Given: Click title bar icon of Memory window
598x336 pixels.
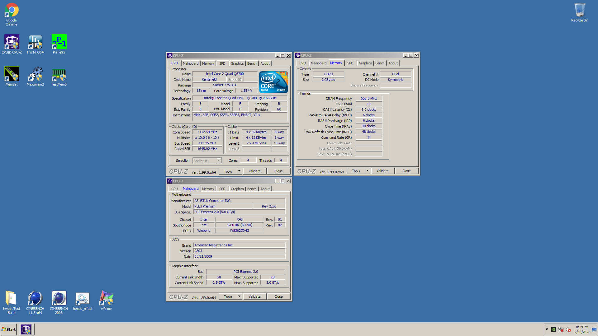Looking at the screenshot, I should [298, 55].
